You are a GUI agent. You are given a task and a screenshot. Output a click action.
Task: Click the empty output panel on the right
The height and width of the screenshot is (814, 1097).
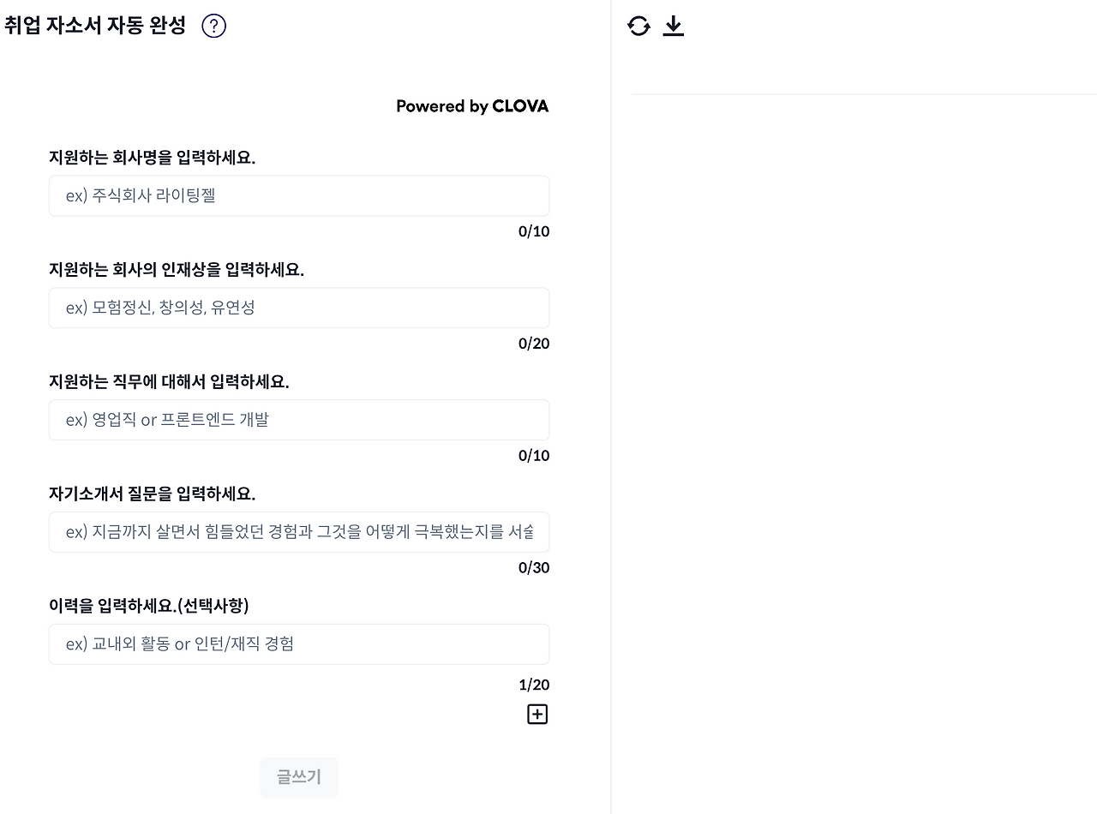[x=857, y=428]
